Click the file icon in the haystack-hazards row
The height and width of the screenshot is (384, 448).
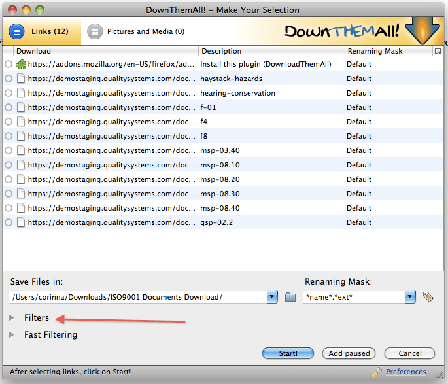(x=21, y=79)
